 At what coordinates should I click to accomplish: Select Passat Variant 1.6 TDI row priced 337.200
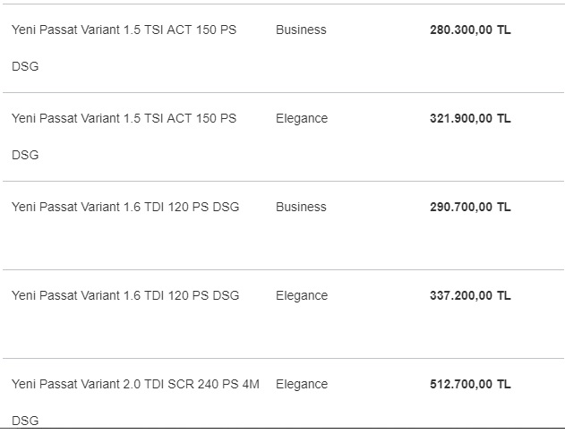coord(283,314)
